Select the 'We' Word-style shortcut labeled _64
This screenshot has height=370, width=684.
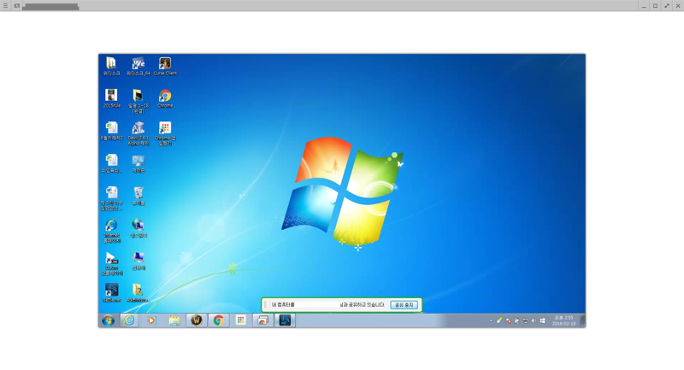pos(139,67)
